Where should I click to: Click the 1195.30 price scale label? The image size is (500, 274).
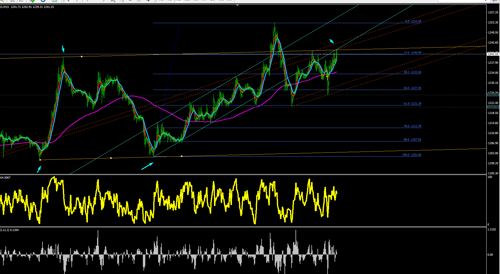tap(493, 173)
